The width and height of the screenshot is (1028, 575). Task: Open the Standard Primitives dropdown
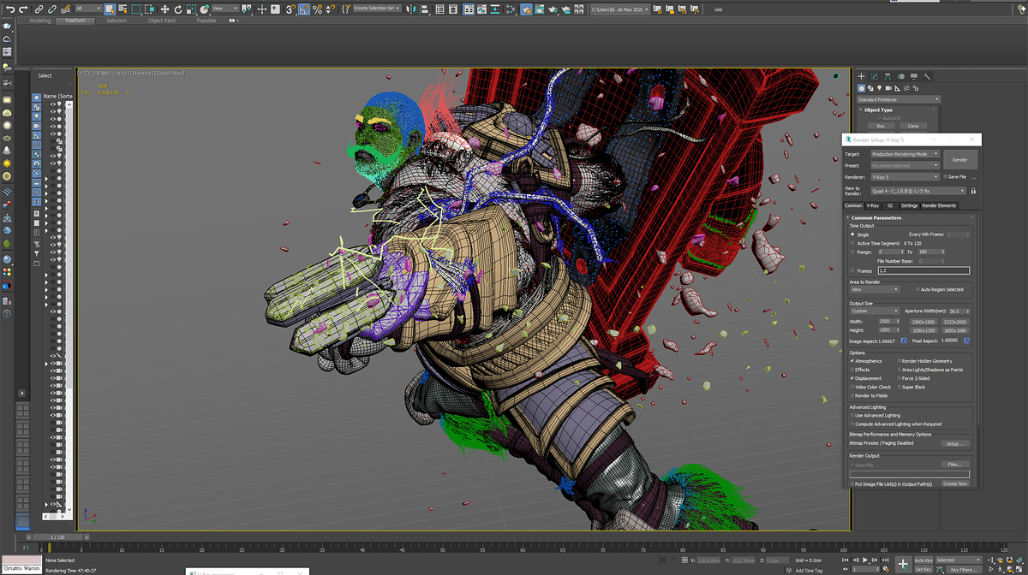[898, 99]
